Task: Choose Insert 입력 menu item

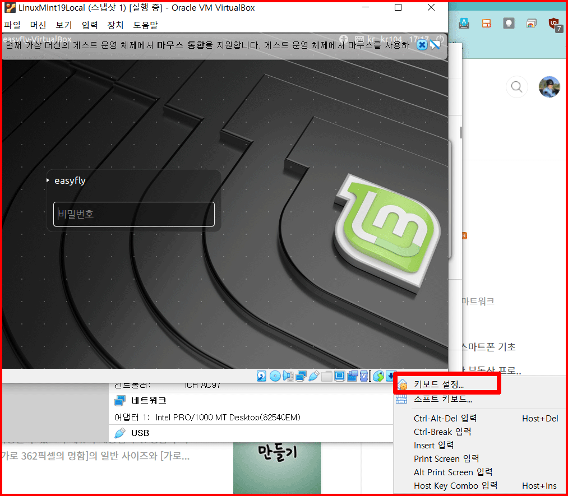Action: pos(481,445)
